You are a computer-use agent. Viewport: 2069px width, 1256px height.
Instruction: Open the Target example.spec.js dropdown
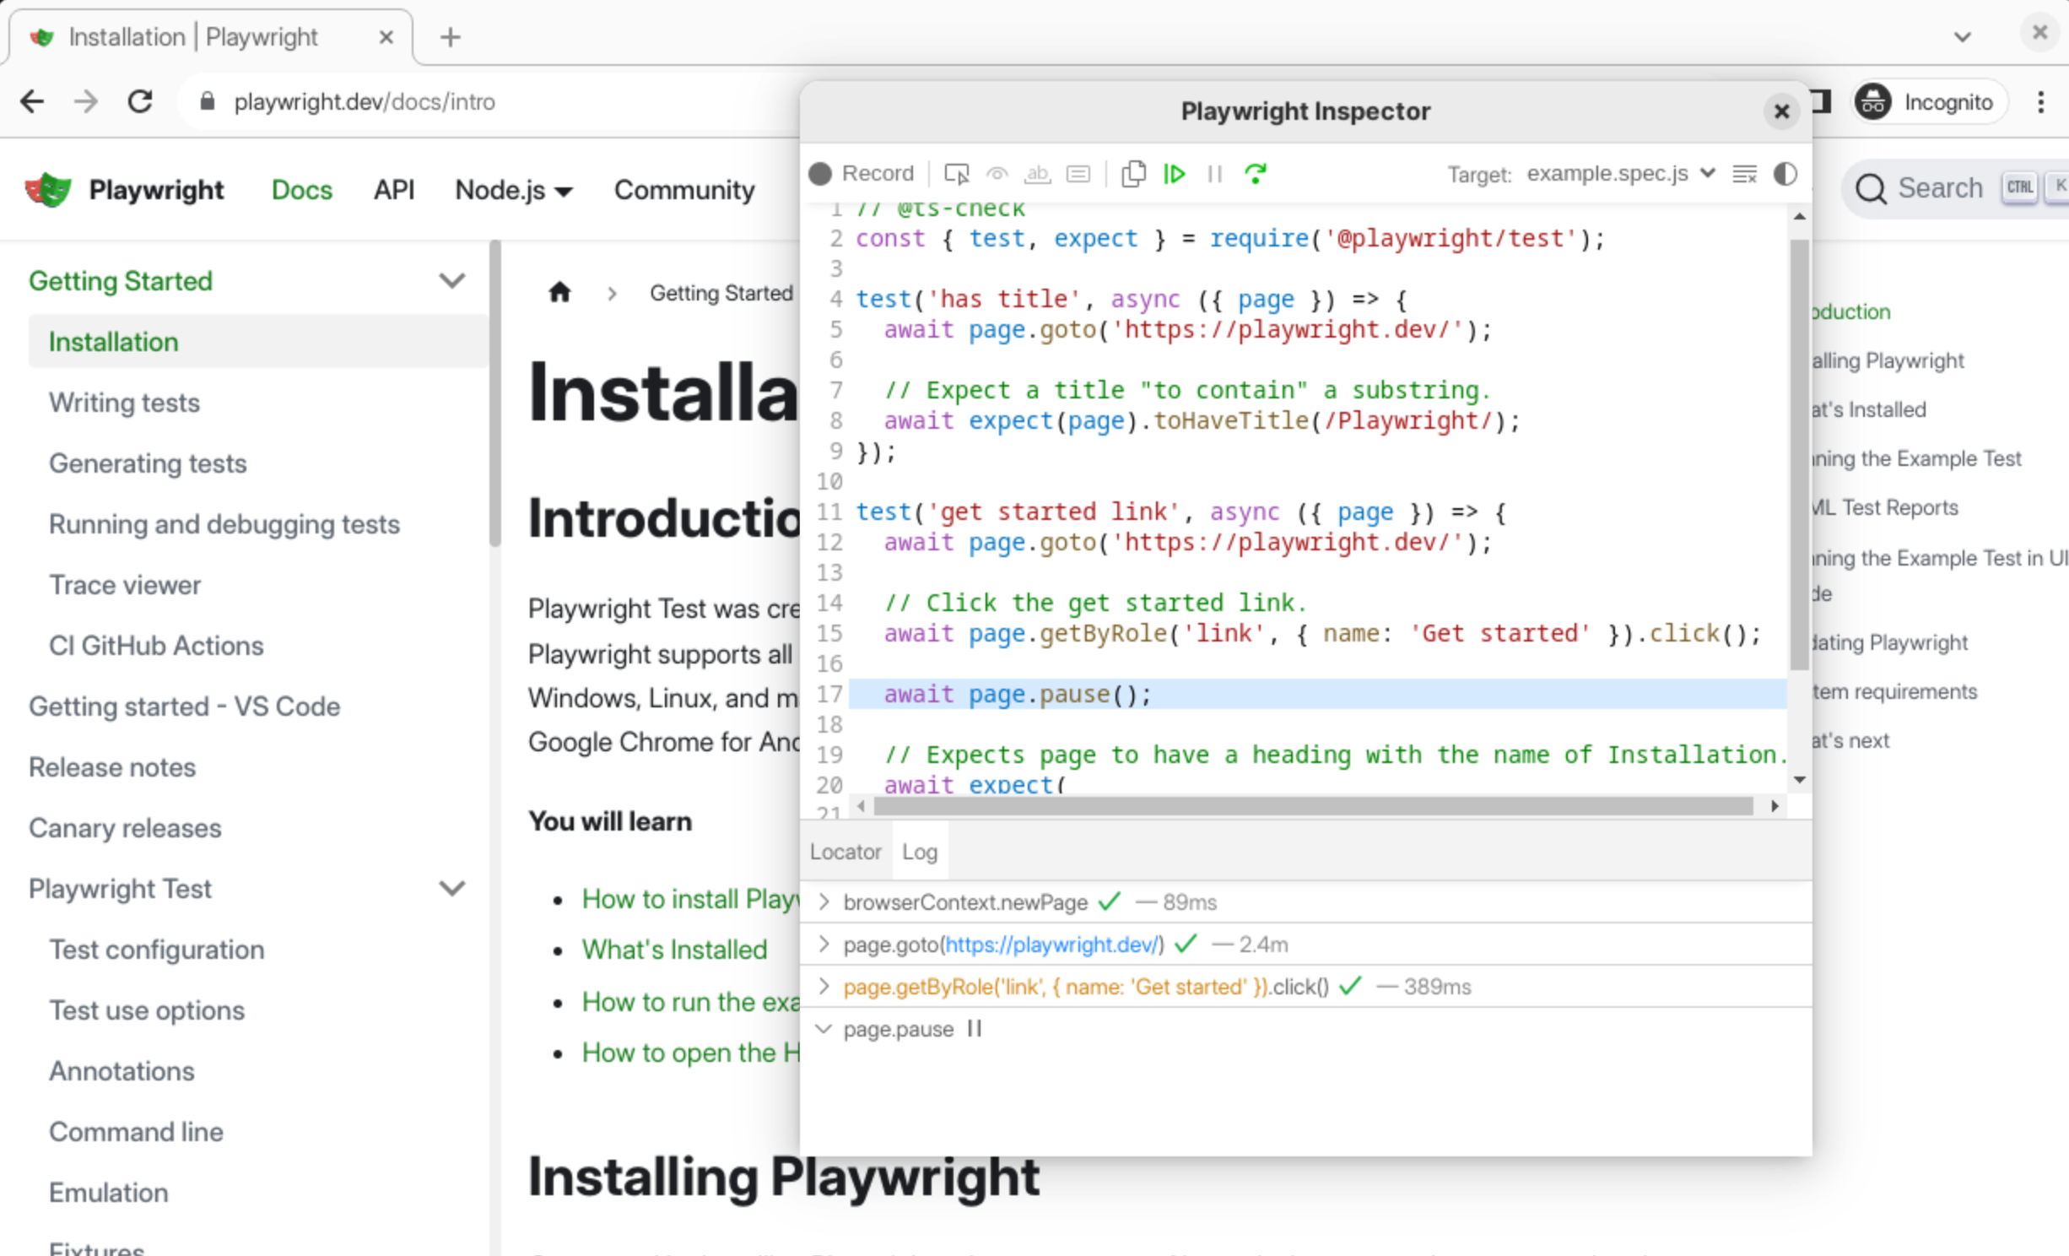(1619, 174)
